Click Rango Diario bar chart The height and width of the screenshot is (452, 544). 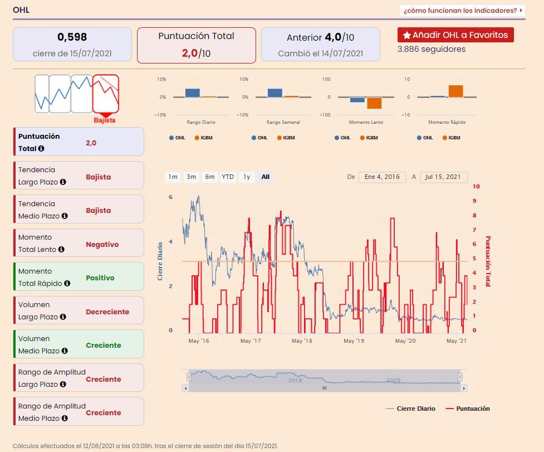(x=201, y=97)
